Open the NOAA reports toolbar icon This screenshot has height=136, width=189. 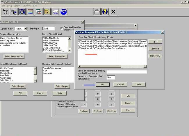click(63, 12)
